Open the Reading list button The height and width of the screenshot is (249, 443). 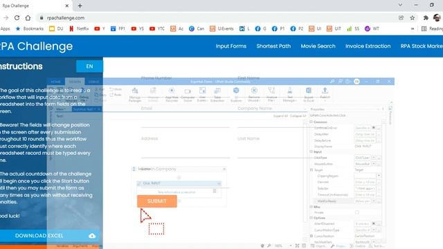coord(432,28)
